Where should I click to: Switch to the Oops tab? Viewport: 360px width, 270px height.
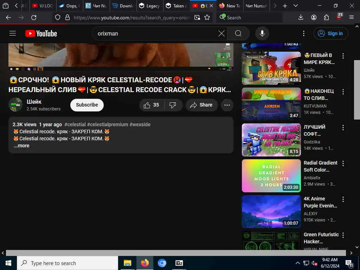[x=69, y=6]
